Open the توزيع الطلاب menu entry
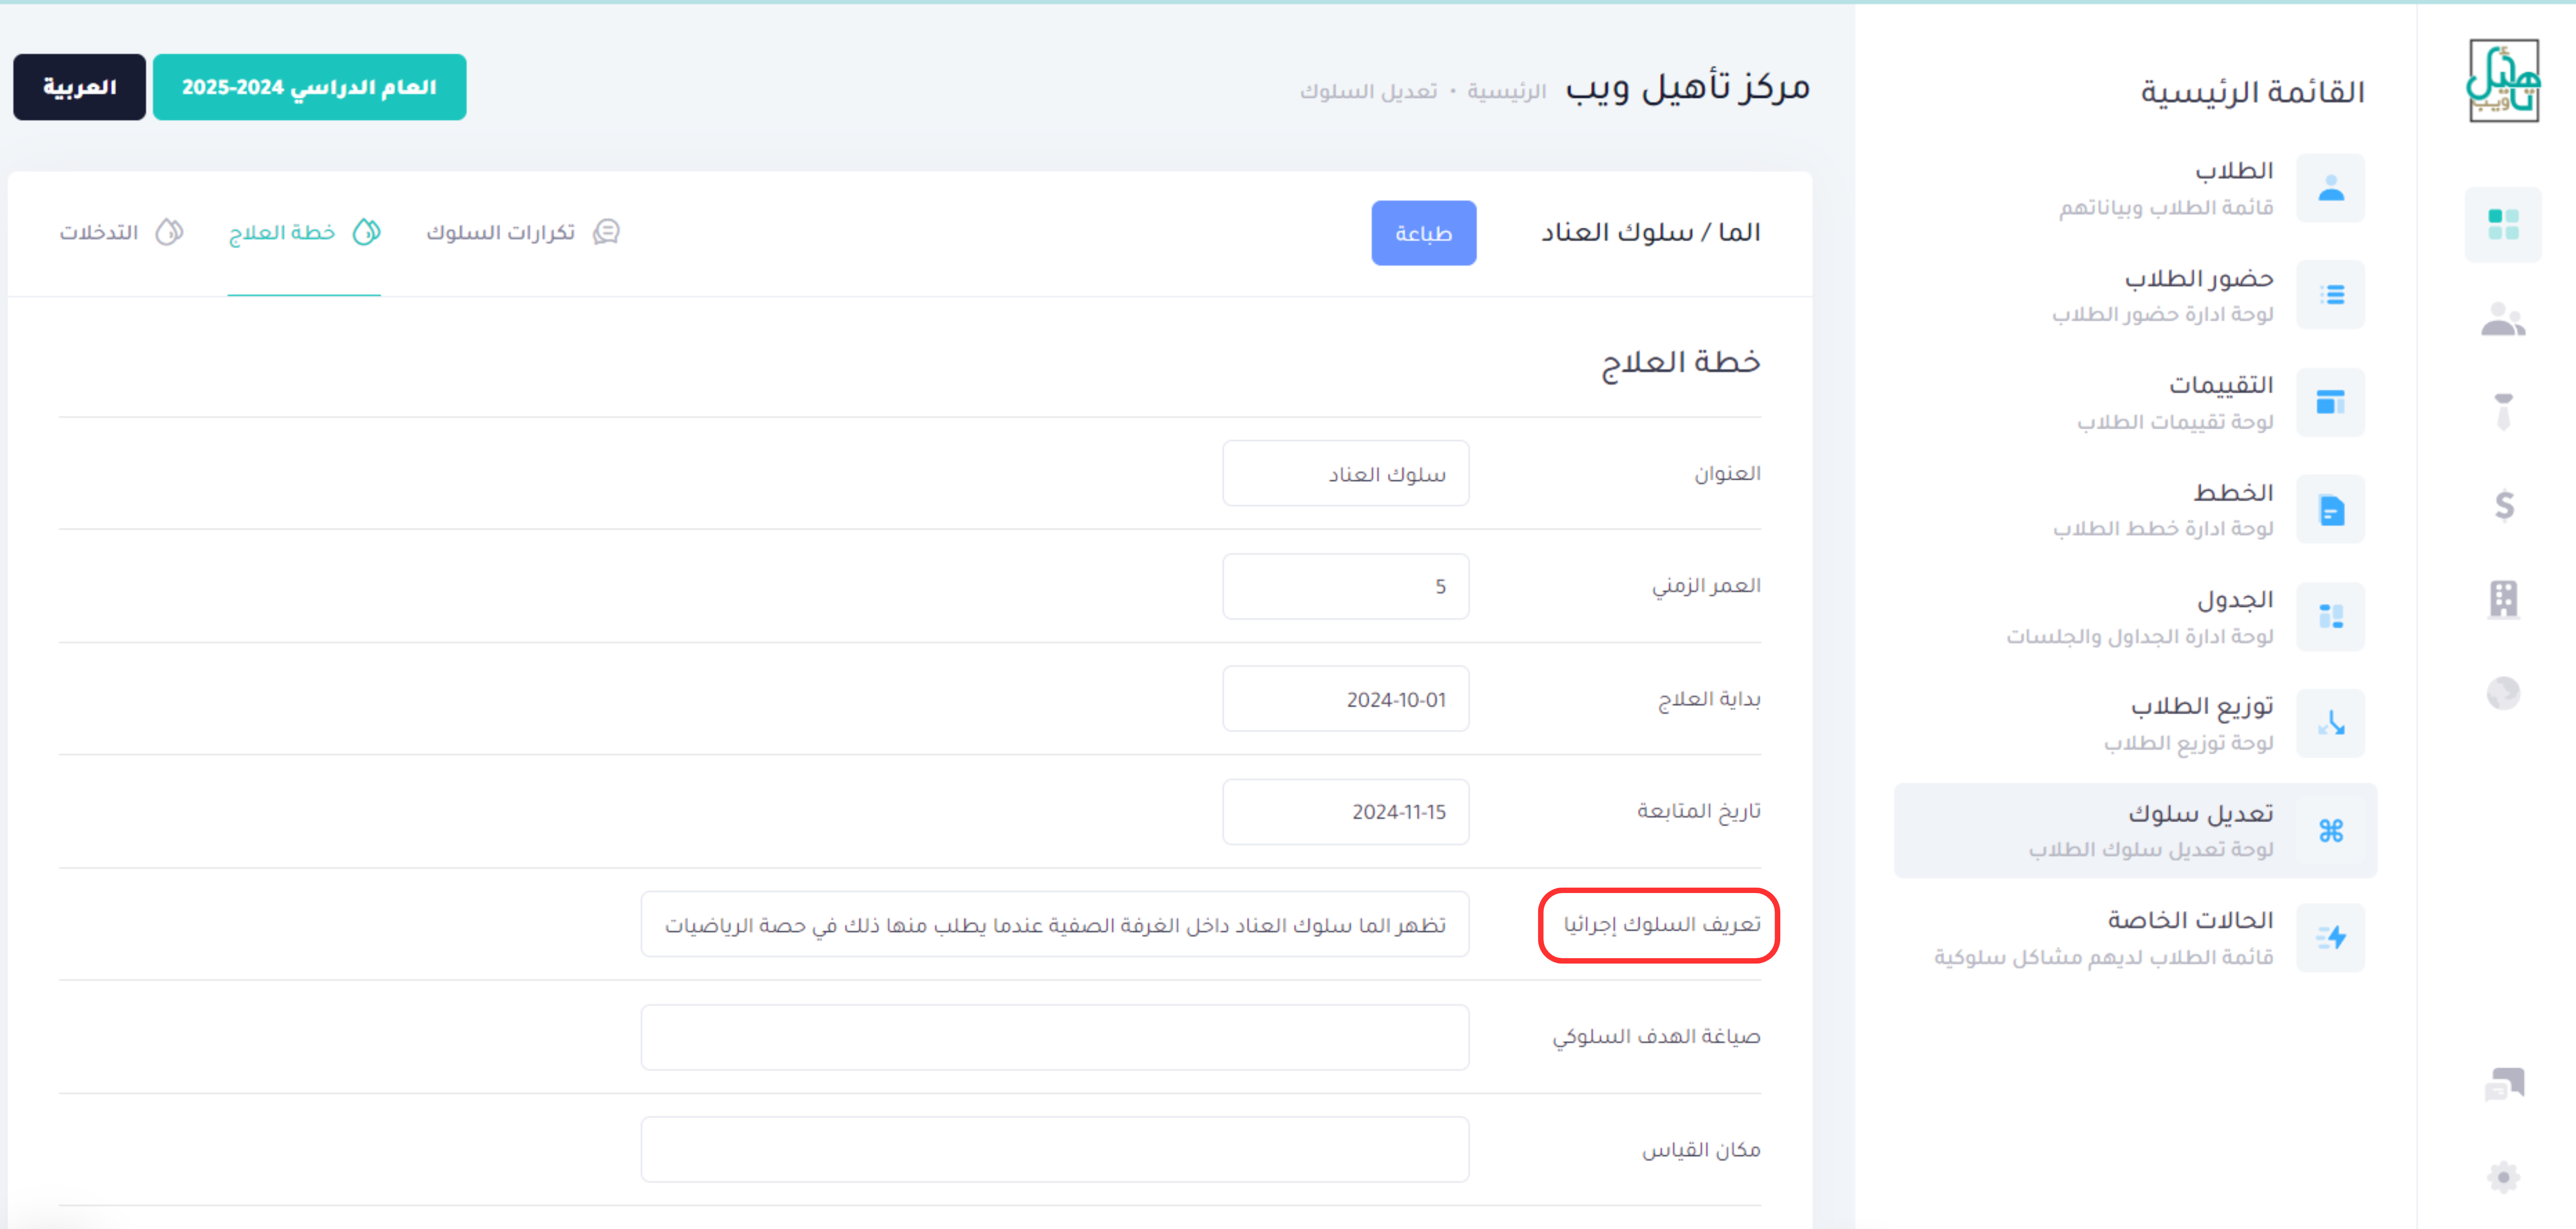This screenshot has height=1229, width=2576. 2135,723
